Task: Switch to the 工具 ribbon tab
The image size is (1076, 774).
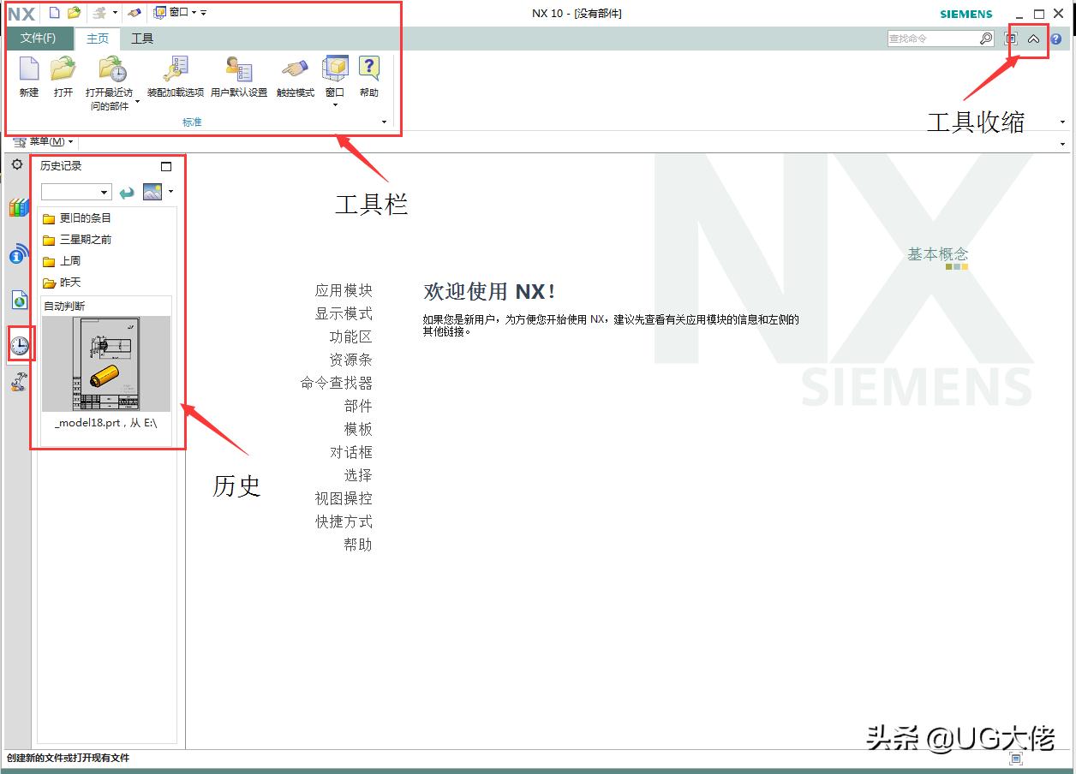Action: pyautogui.click(x=142, y=38)
